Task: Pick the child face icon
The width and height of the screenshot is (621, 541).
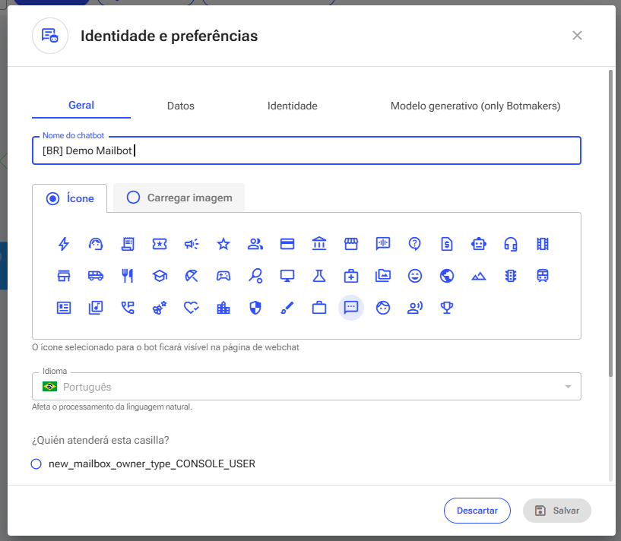Action: click(383, 308)
